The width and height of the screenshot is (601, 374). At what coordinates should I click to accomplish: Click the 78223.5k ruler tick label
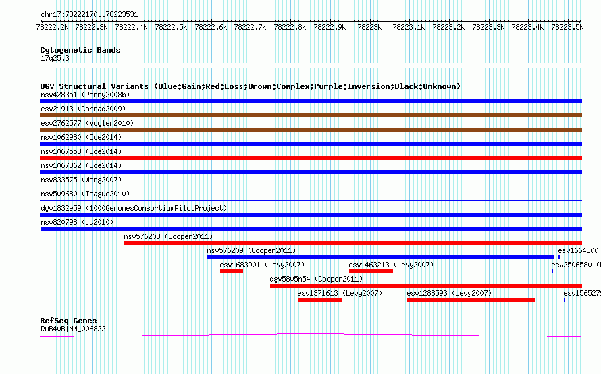click(x=567, y=27)
